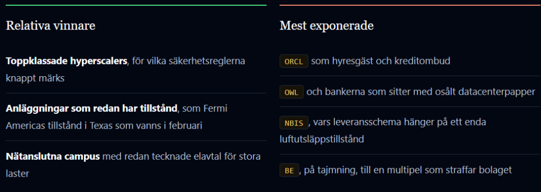Click the Mest exponerade heading

click(327, 26)
